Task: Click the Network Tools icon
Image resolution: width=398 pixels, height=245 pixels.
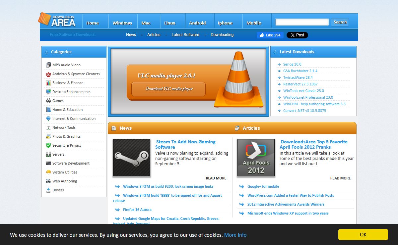Action: click(x=48, y=128)
